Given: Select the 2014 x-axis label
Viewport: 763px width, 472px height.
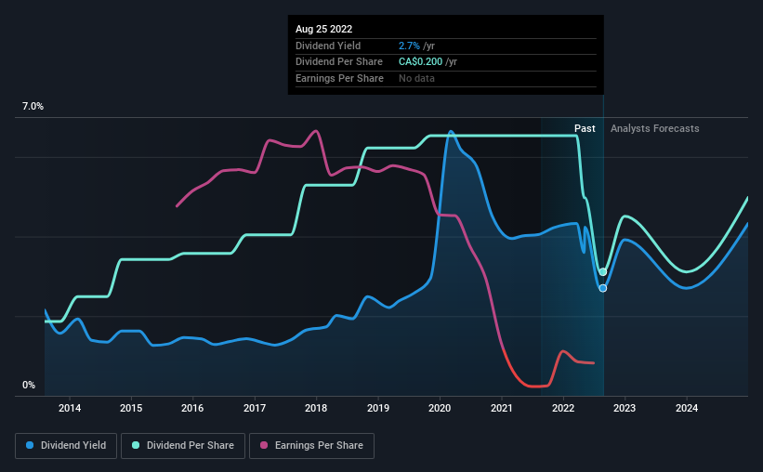Looking at the screenshot, I should point(70,408).
